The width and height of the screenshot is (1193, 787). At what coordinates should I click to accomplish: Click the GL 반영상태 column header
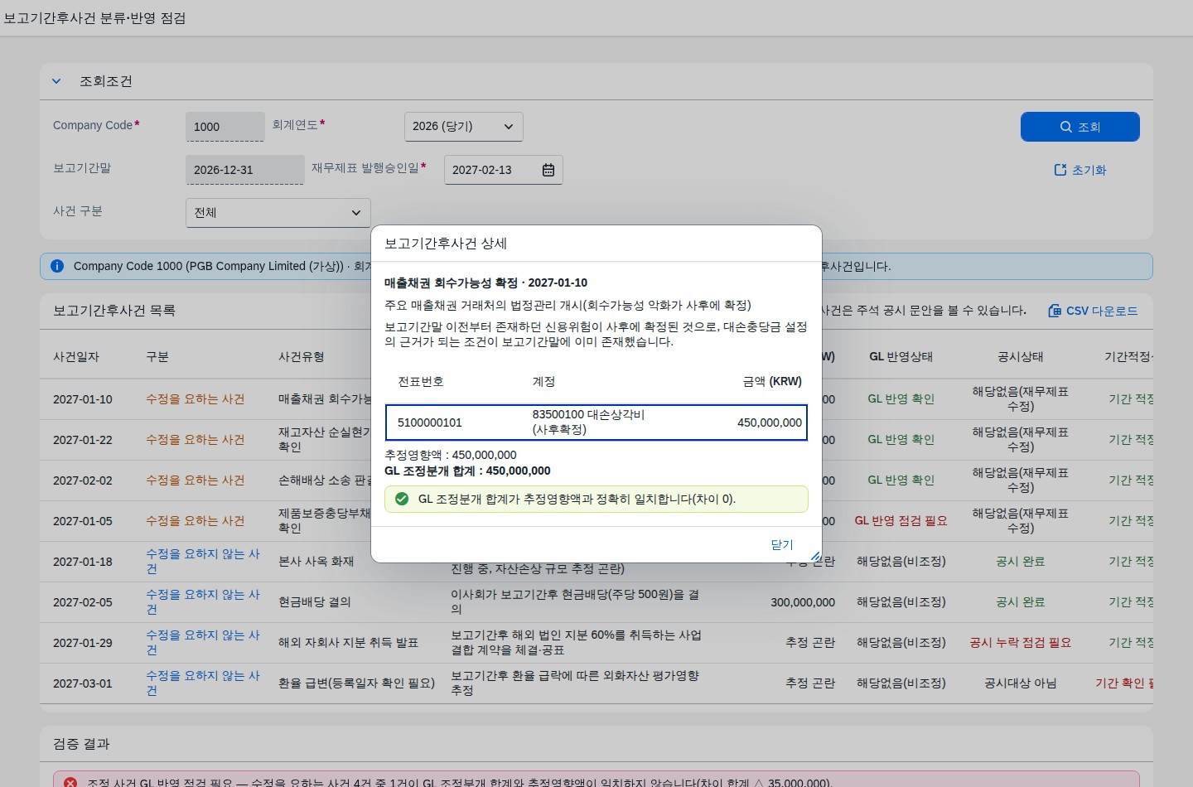tap(901, 357)
